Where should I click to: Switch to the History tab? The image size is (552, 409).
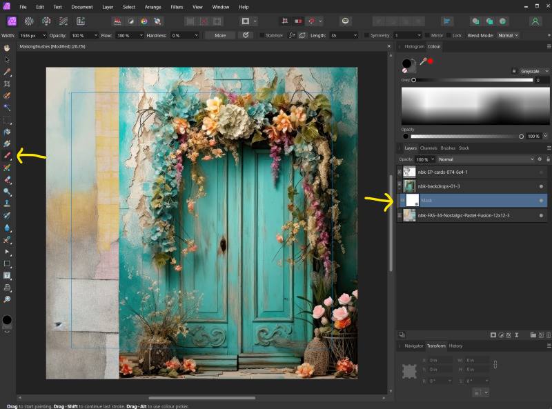click(455, 346)
